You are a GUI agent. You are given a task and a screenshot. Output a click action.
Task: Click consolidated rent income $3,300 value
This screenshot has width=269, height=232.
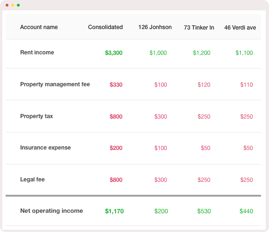(114, 53)
